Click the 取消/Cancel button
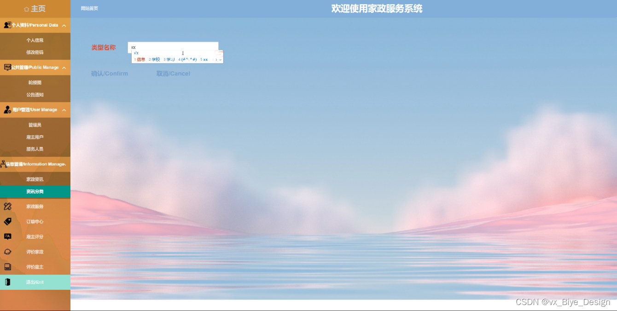617x311 pixels. 173,74
